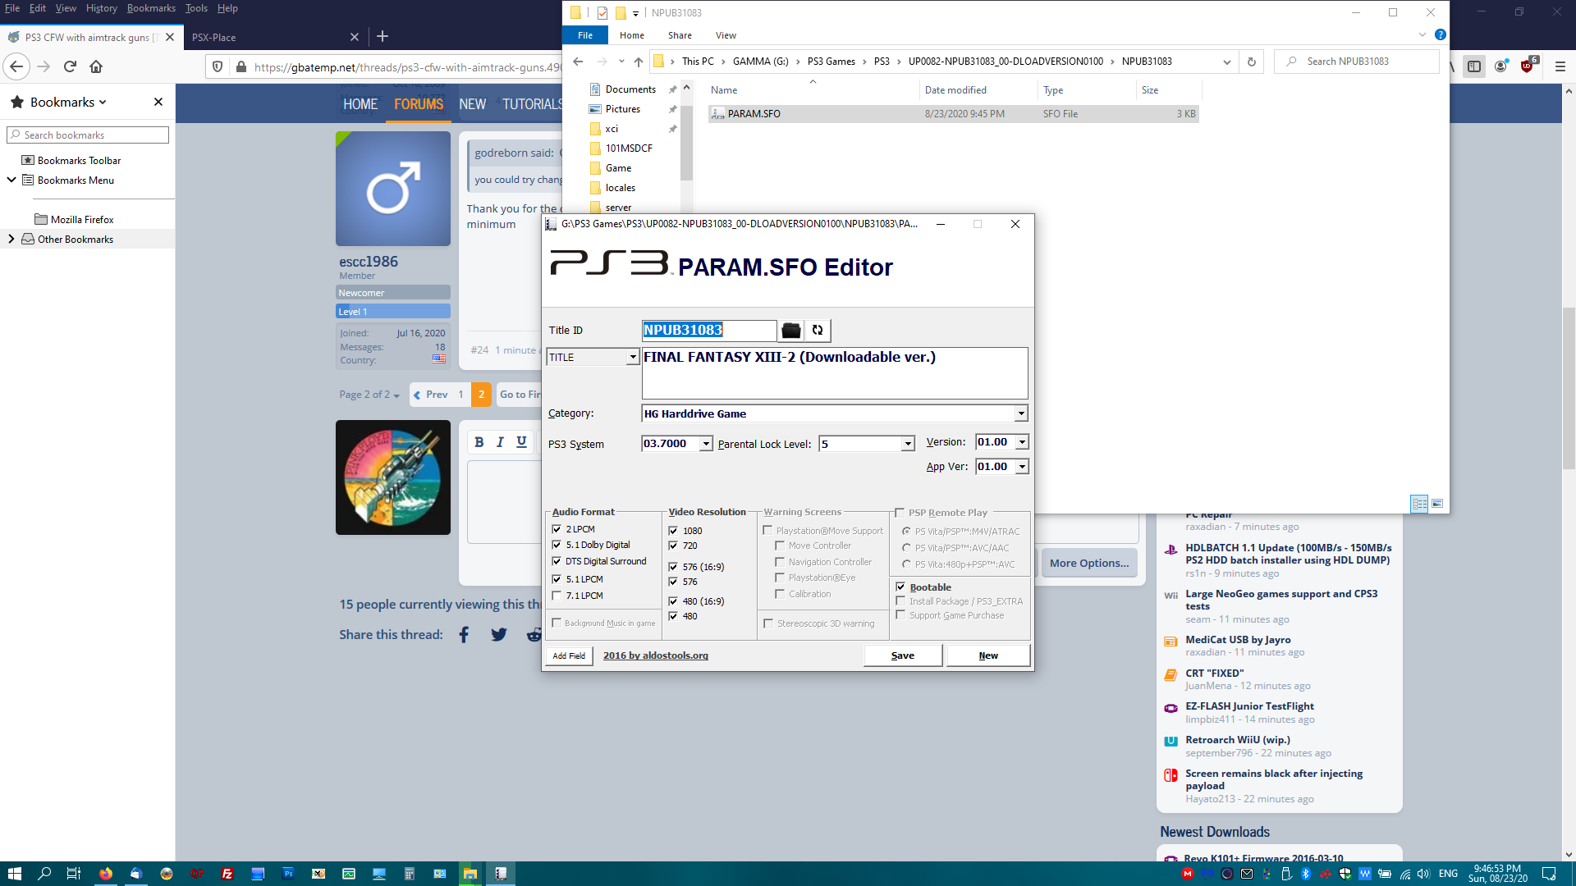Screen dimensions: 1576x886
Task: Click New button in PARAM.SFO Editor
Action: click(988, 655)
